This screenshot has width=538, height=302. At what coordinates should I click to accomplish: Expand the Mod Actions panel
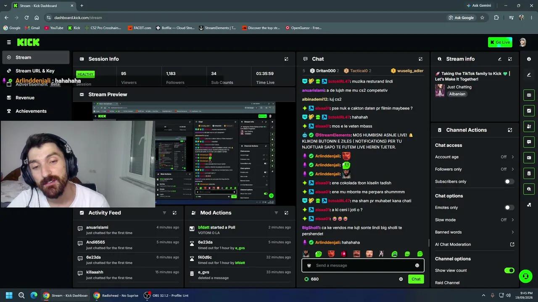point(286,213)
